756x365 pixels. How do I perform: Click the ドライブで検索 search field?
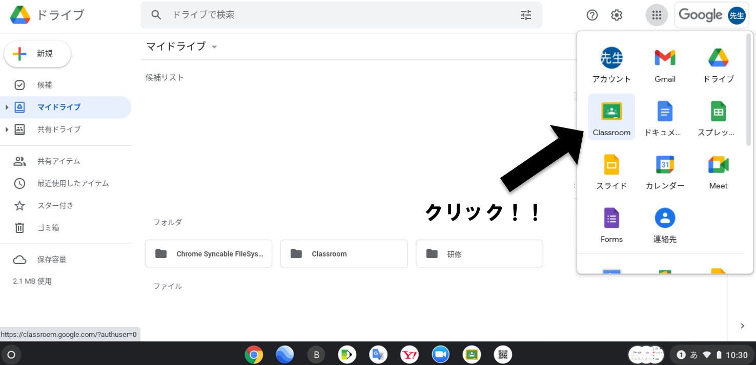[x=341, y=15]
